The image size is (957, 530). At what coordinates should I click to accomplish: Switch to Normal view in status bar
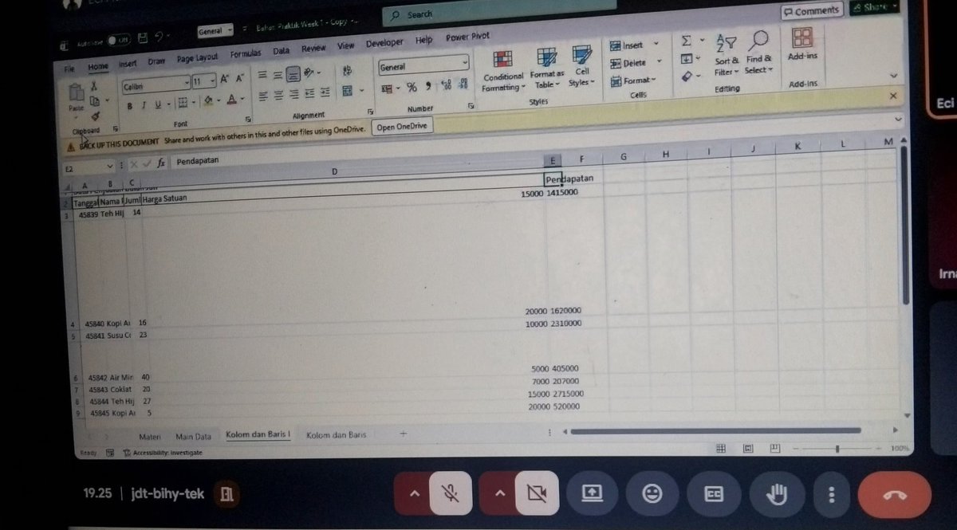pos(721,449)
